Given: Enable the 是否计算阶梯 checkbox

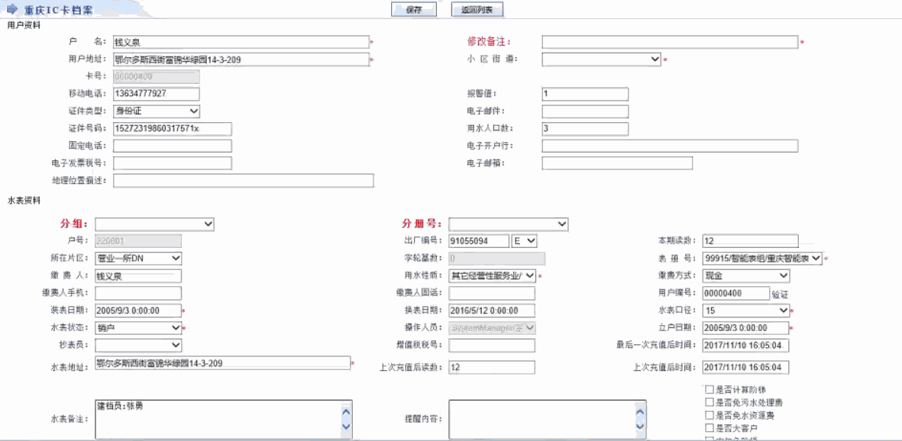Looking at the screenshot, I should point(710,390).
